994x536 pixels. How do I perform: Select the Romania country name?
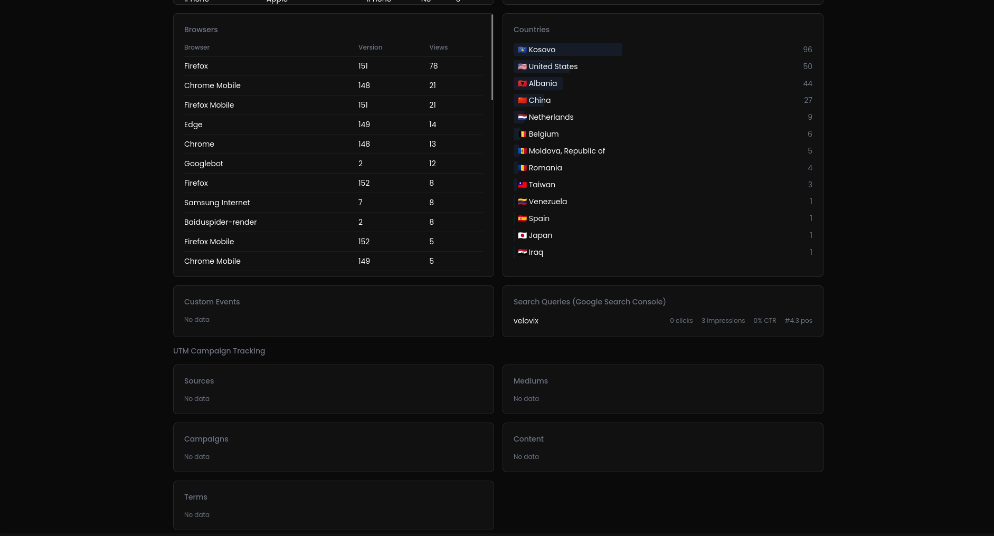tap(545, 168)
